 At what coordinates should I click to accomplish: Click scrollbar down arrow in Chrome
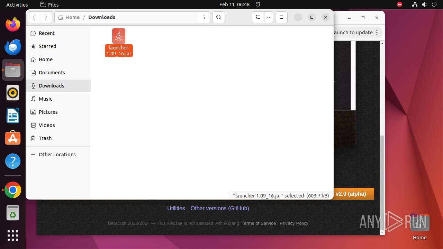382,233
